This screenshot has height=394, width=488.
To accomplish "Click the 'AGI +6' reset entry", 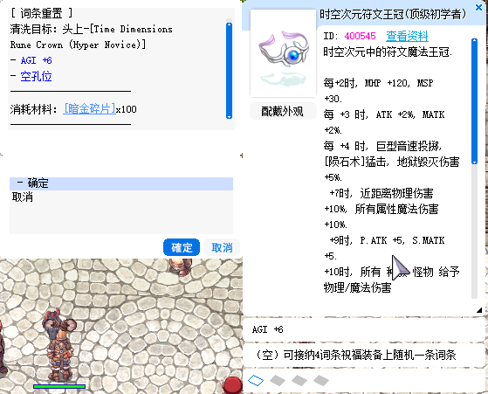I will (36, 60).
